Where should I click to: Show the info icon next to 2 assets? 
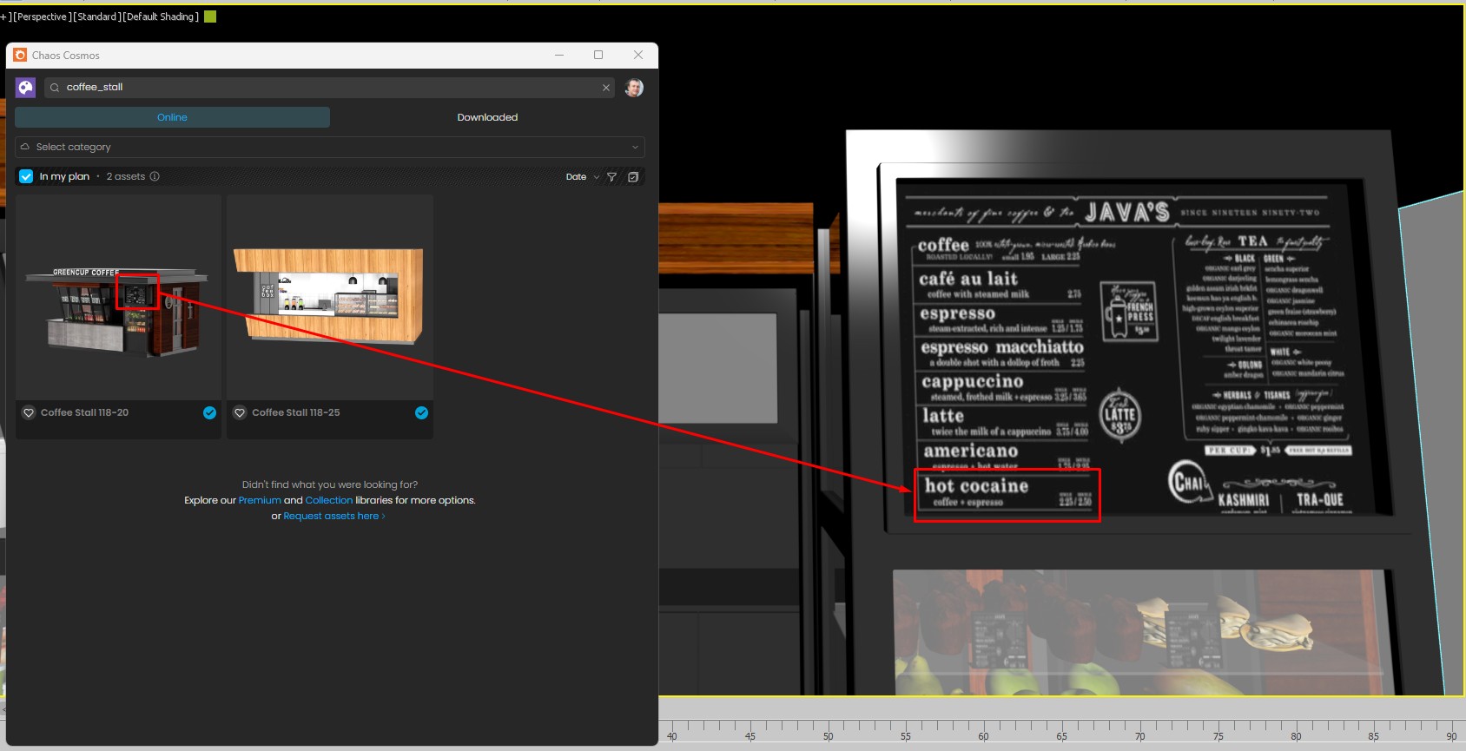point(155,176)
